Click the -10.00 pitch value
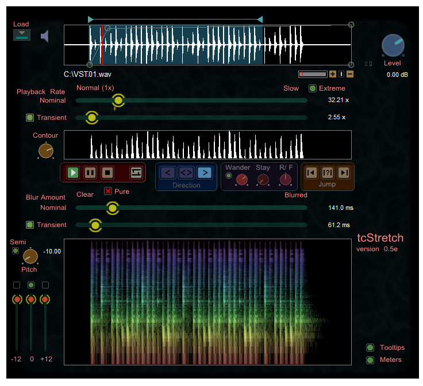 tap(52, 251)
